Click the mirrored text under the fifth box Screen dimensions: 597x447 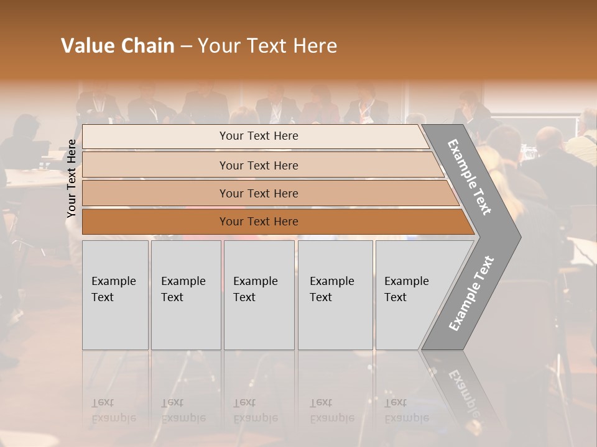[406, 411]
